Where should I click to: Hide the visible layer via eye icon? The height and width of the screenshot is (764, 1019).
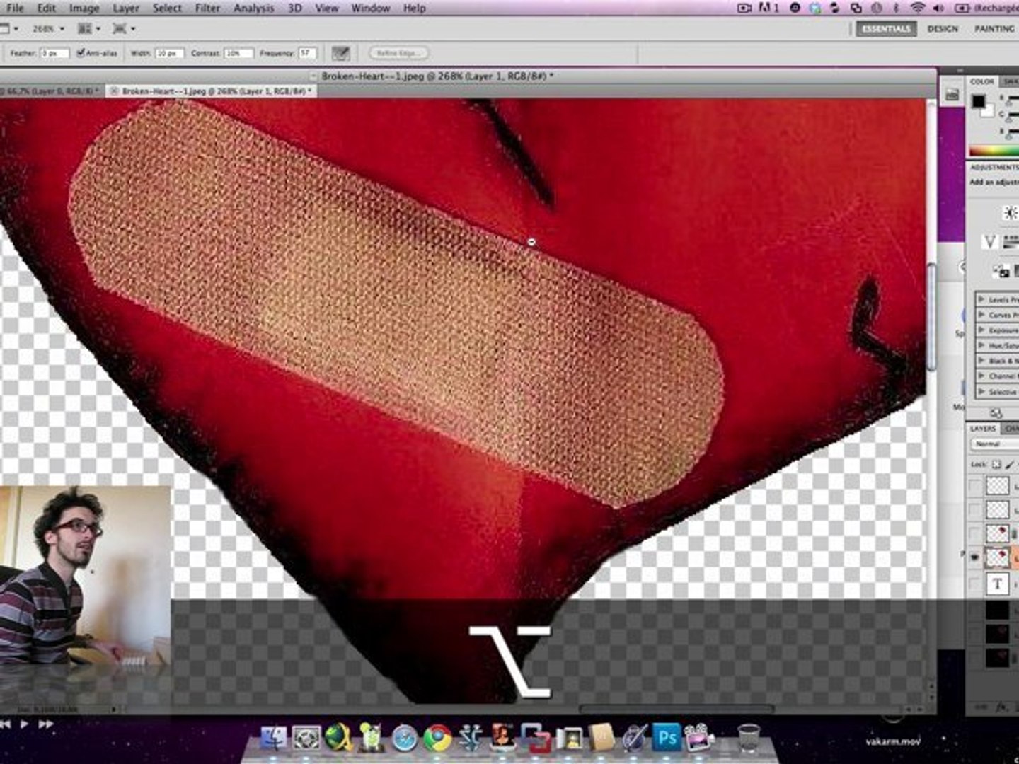pos(975,557)
